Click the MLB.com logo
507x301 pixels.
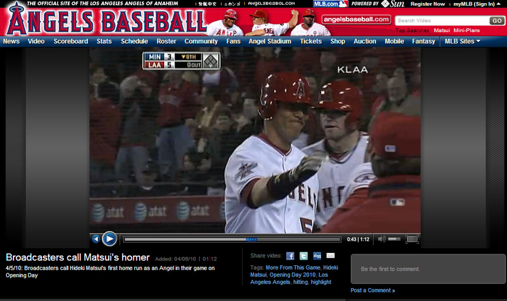click(330, 4)
